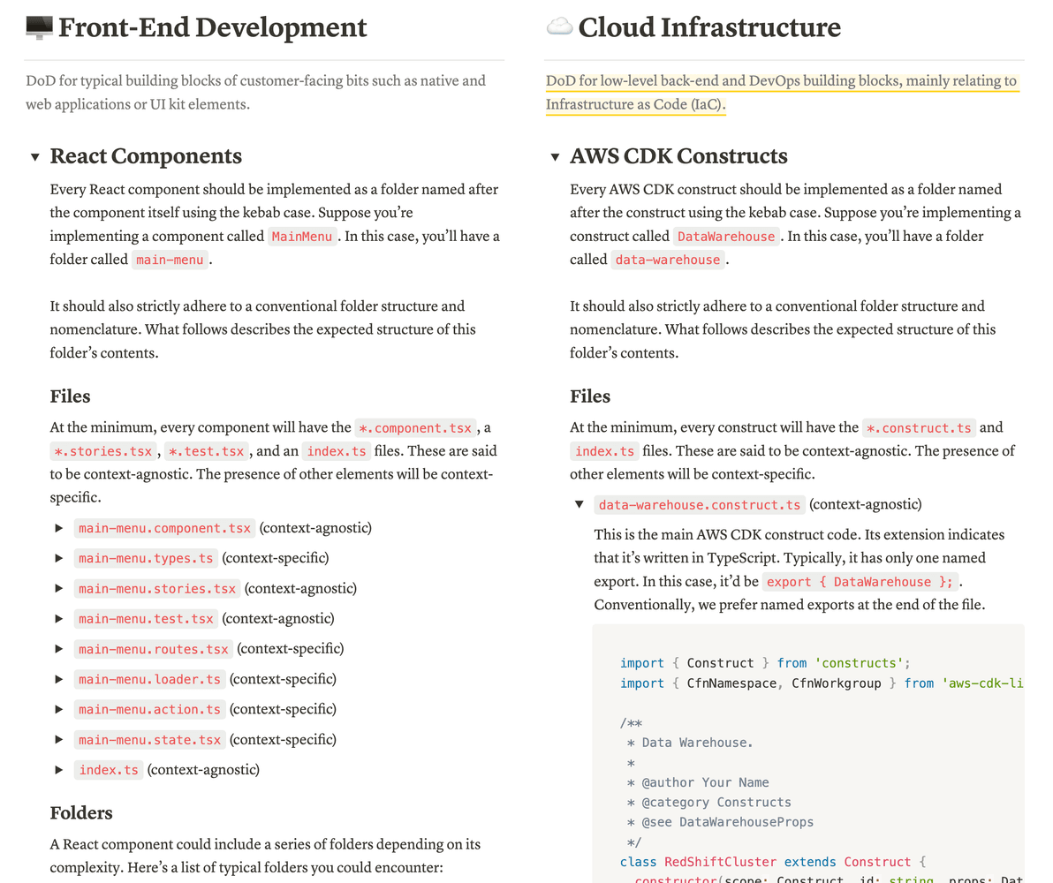Click the React Components heading
The width and height of the screenshot is (1053, 883).
click(x=146, y=155)
